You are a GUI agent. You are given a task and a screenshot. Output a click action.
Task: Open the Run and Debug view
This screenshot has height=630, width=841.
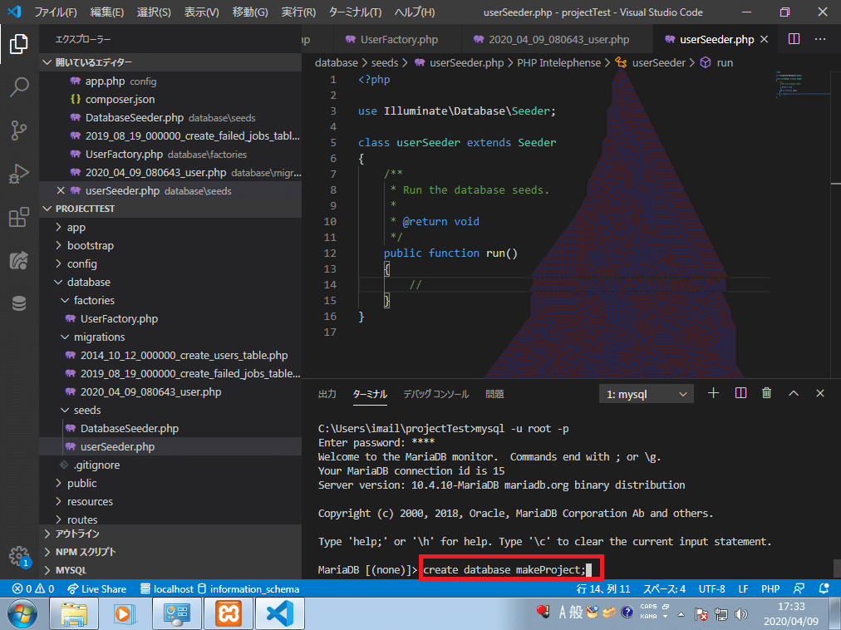point(19,174)
